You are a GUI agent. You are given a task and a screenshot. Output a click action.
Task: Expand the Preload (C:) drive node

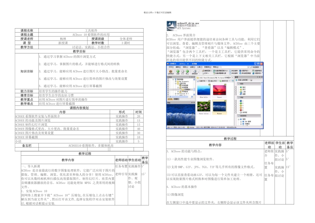coord(176,94)
